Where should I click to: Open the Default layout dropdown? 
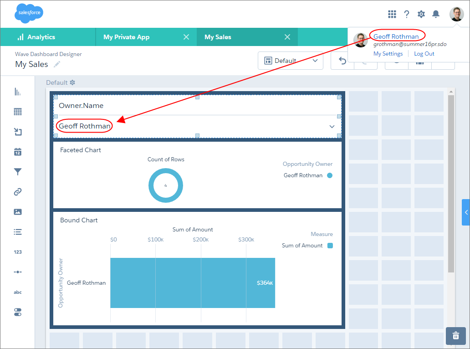click(x=291, y=61)
